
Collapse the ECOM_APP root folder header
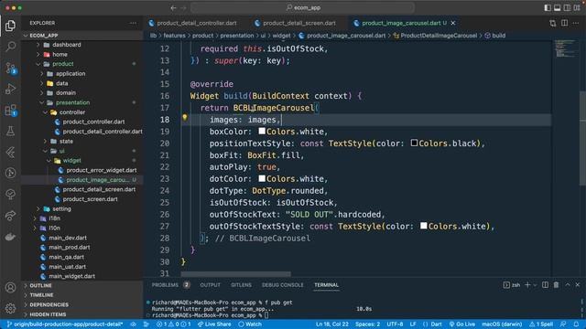[82, 36]
